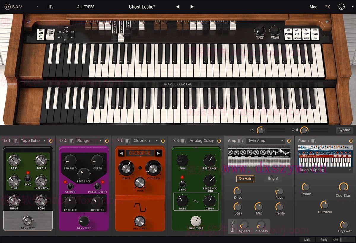Select next distortion type right arrow
This screenshot has width=356, height=243.
(x=158, y=153)
